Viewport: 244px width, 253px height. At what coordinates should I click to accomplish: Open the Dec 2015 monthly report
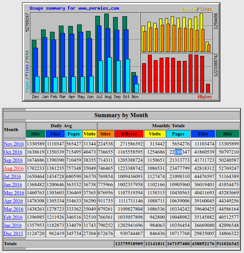(14, 234)
